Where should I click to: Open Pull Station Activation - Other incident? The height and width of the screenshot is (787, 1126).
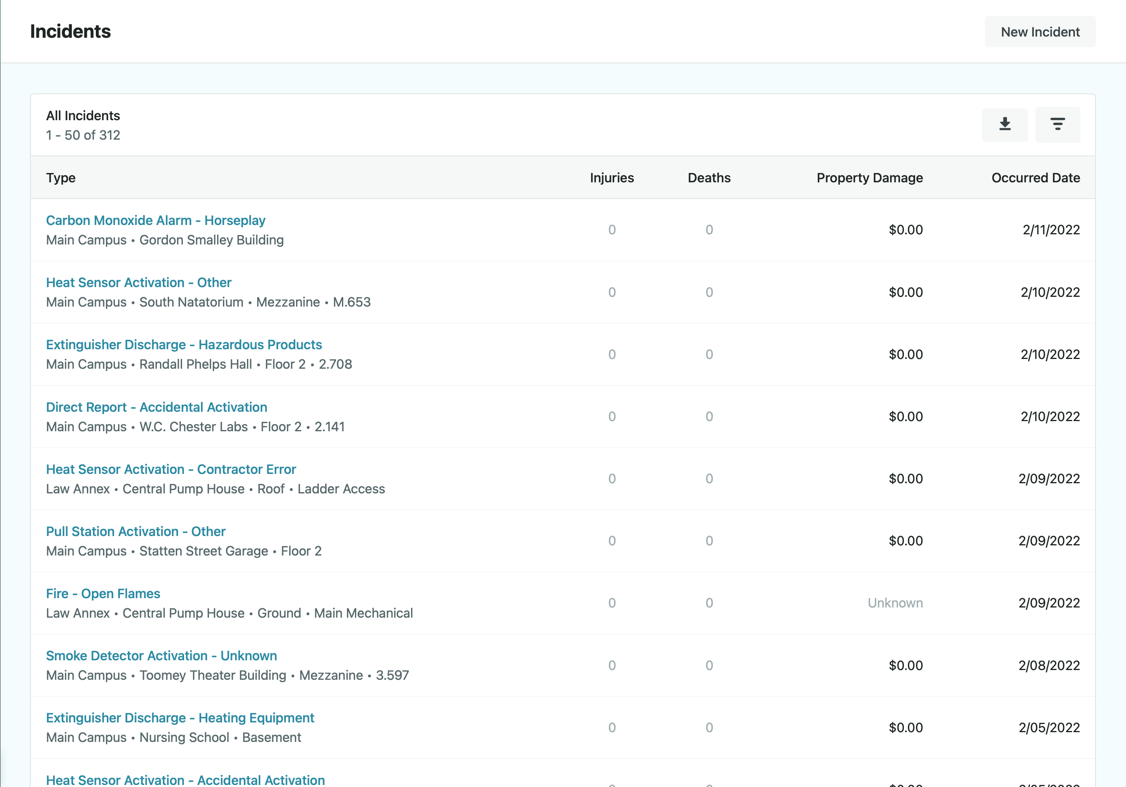136,532
